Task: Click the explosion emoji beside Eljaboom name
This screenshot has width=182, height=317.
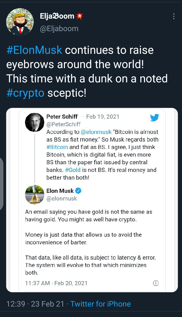Action: point(79,16)
